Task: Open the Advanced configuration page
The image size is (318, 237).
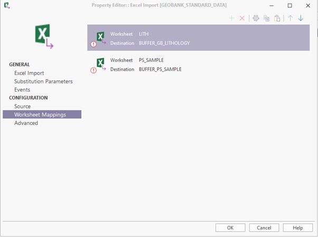Action: pyautogui.click(x=26, y=123)
